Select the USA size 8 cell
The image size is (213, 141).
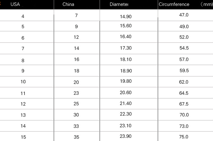point(23,60)
